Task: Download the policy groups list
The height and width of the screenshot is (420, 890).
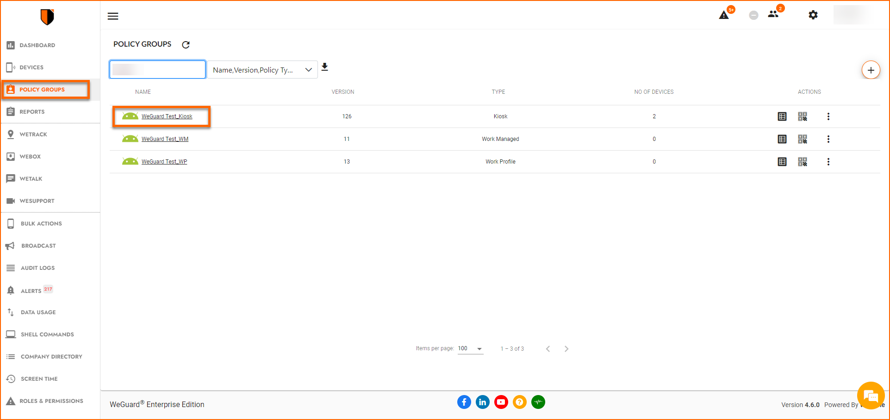Action: [325, 67]
